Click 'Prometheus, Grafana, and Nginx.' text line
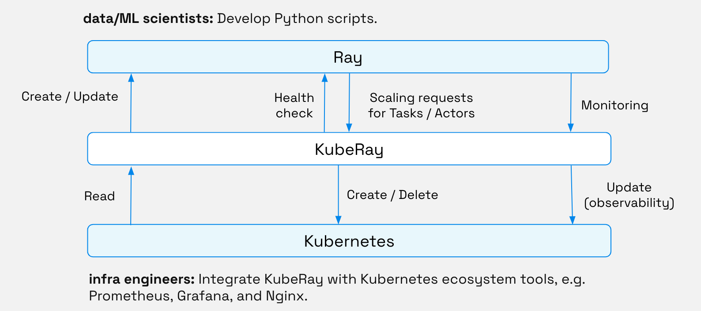 click(198, 296)
